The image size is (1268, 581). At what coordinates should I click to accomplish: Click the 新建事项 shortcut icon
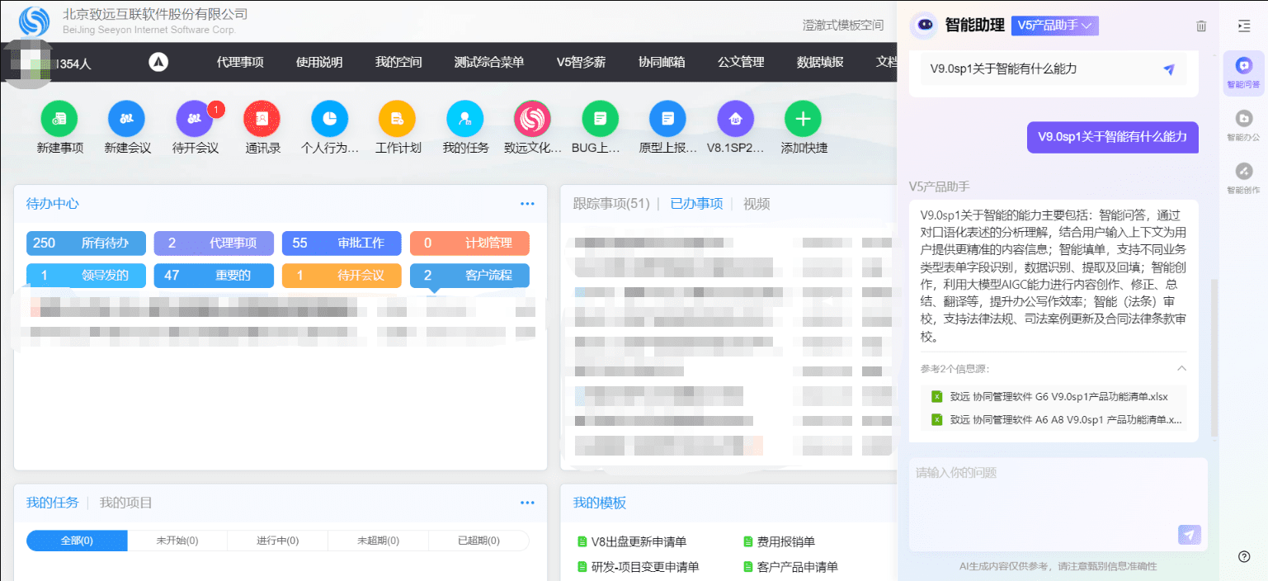point(59,120)
